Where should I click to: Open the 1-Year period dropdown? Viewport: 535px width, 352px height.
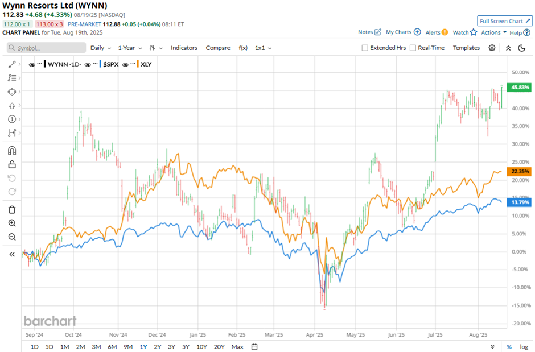coord(130,48)
